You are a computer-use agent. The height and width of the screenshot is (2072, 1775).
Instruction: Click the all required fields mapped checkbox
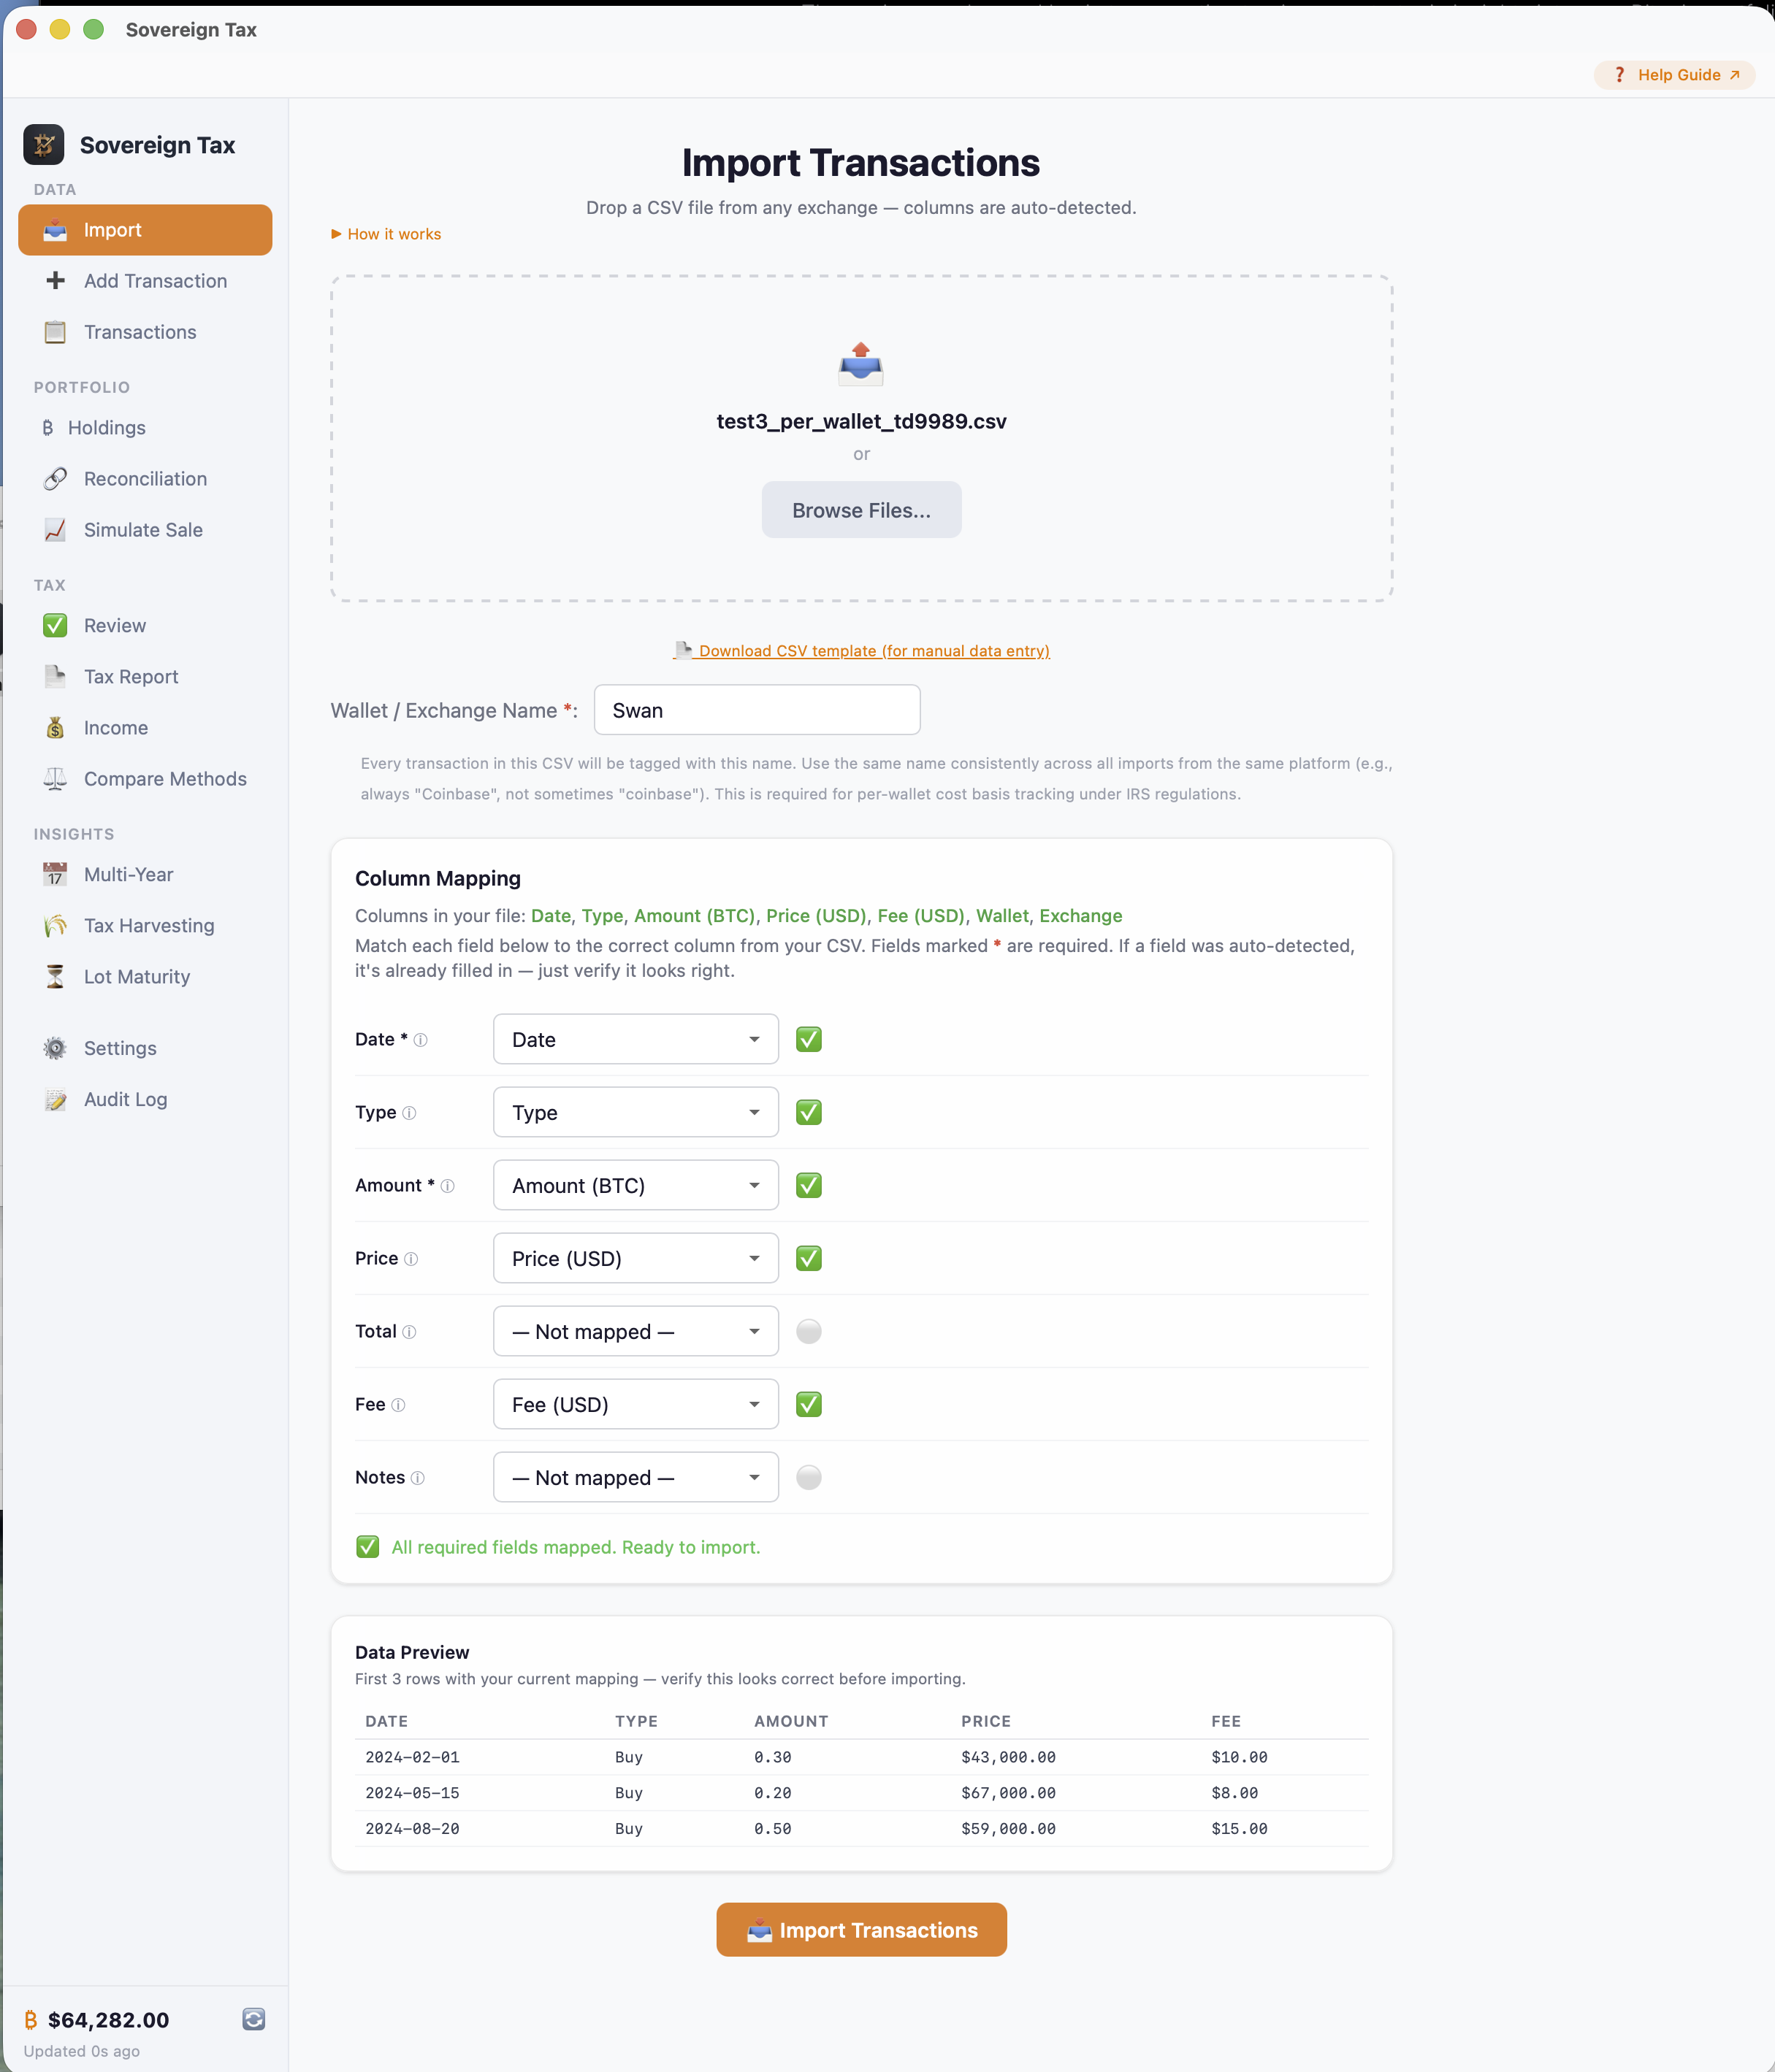[367, 1547]
